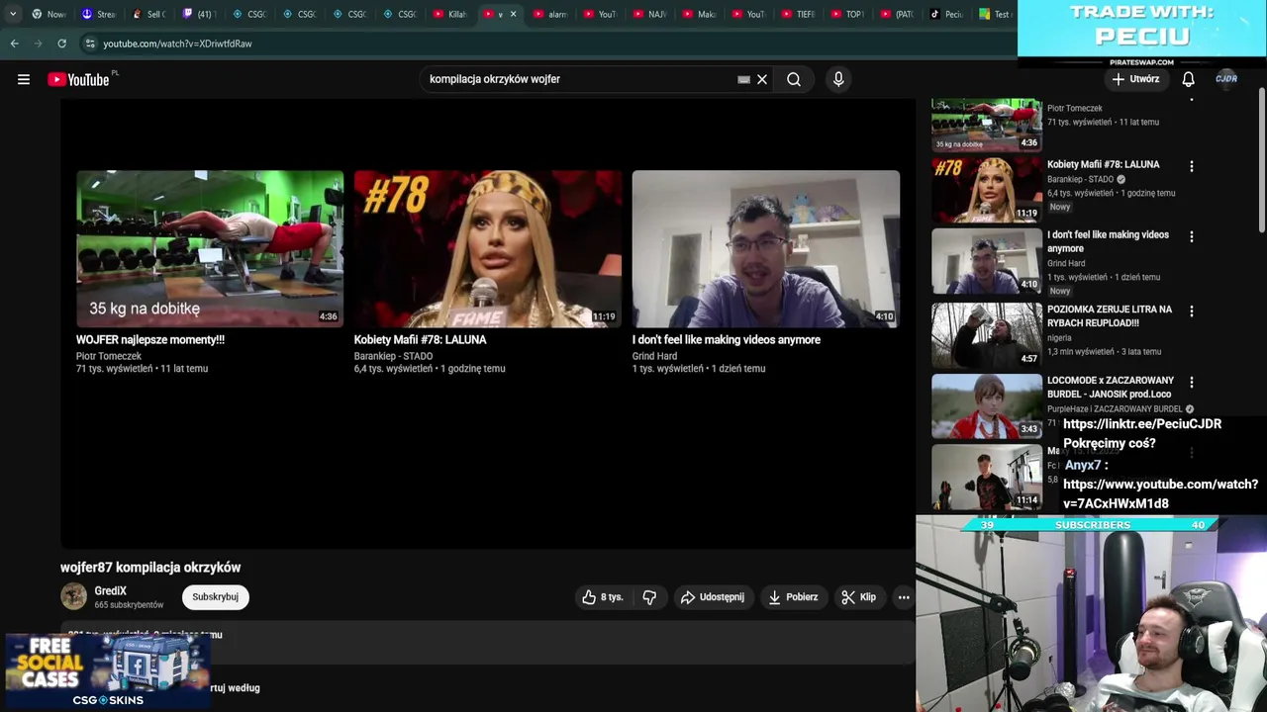Click the address bar URL
The width and height of the screenshot is (1267, 712).
(177, 44)
